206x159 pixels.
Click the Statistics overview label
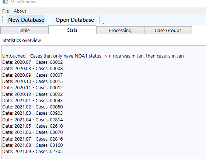point(22,40)
